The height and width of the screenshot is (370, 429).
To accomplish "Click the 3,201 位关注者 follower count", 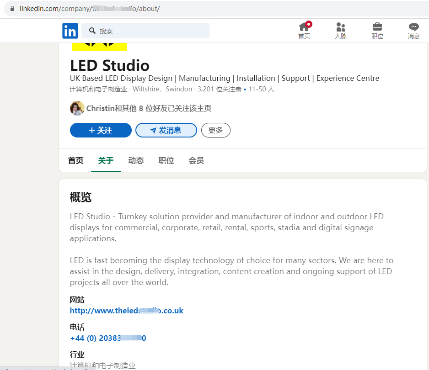I will (220, 89).
